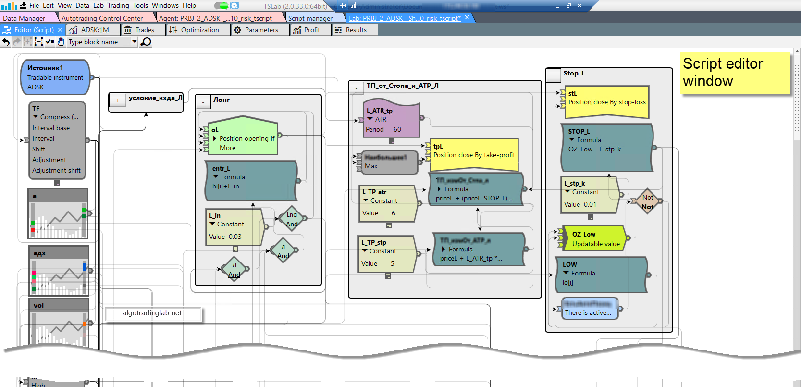
Task: Click the Value 0.01 in L_stp_k block
Action: coord(590,204)
